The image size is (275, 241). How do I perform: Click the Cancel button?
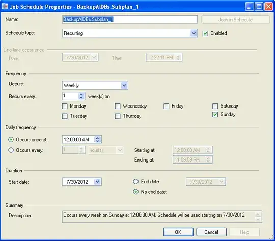click(x=211, y=232)
